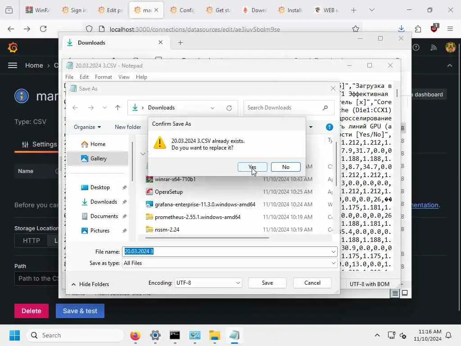The width and height of the screenshot is (461, 346).
Task: Click the File name input field
Action: [x=230, y=251]
